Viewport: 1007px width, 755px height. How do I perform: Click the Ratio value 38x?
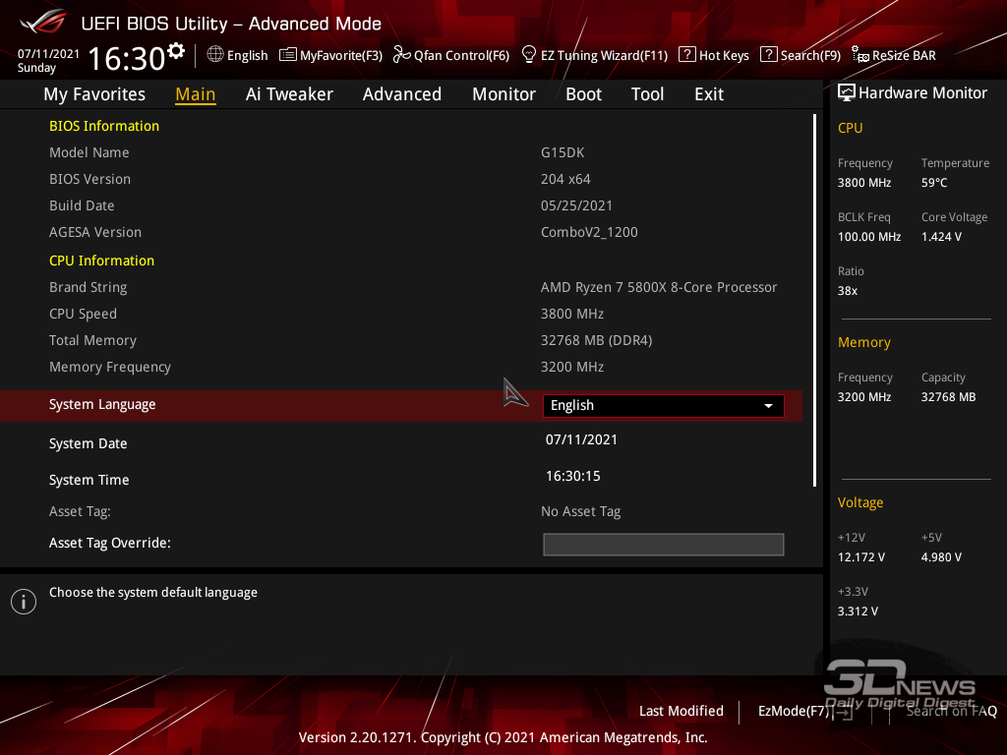coord(847,291)
